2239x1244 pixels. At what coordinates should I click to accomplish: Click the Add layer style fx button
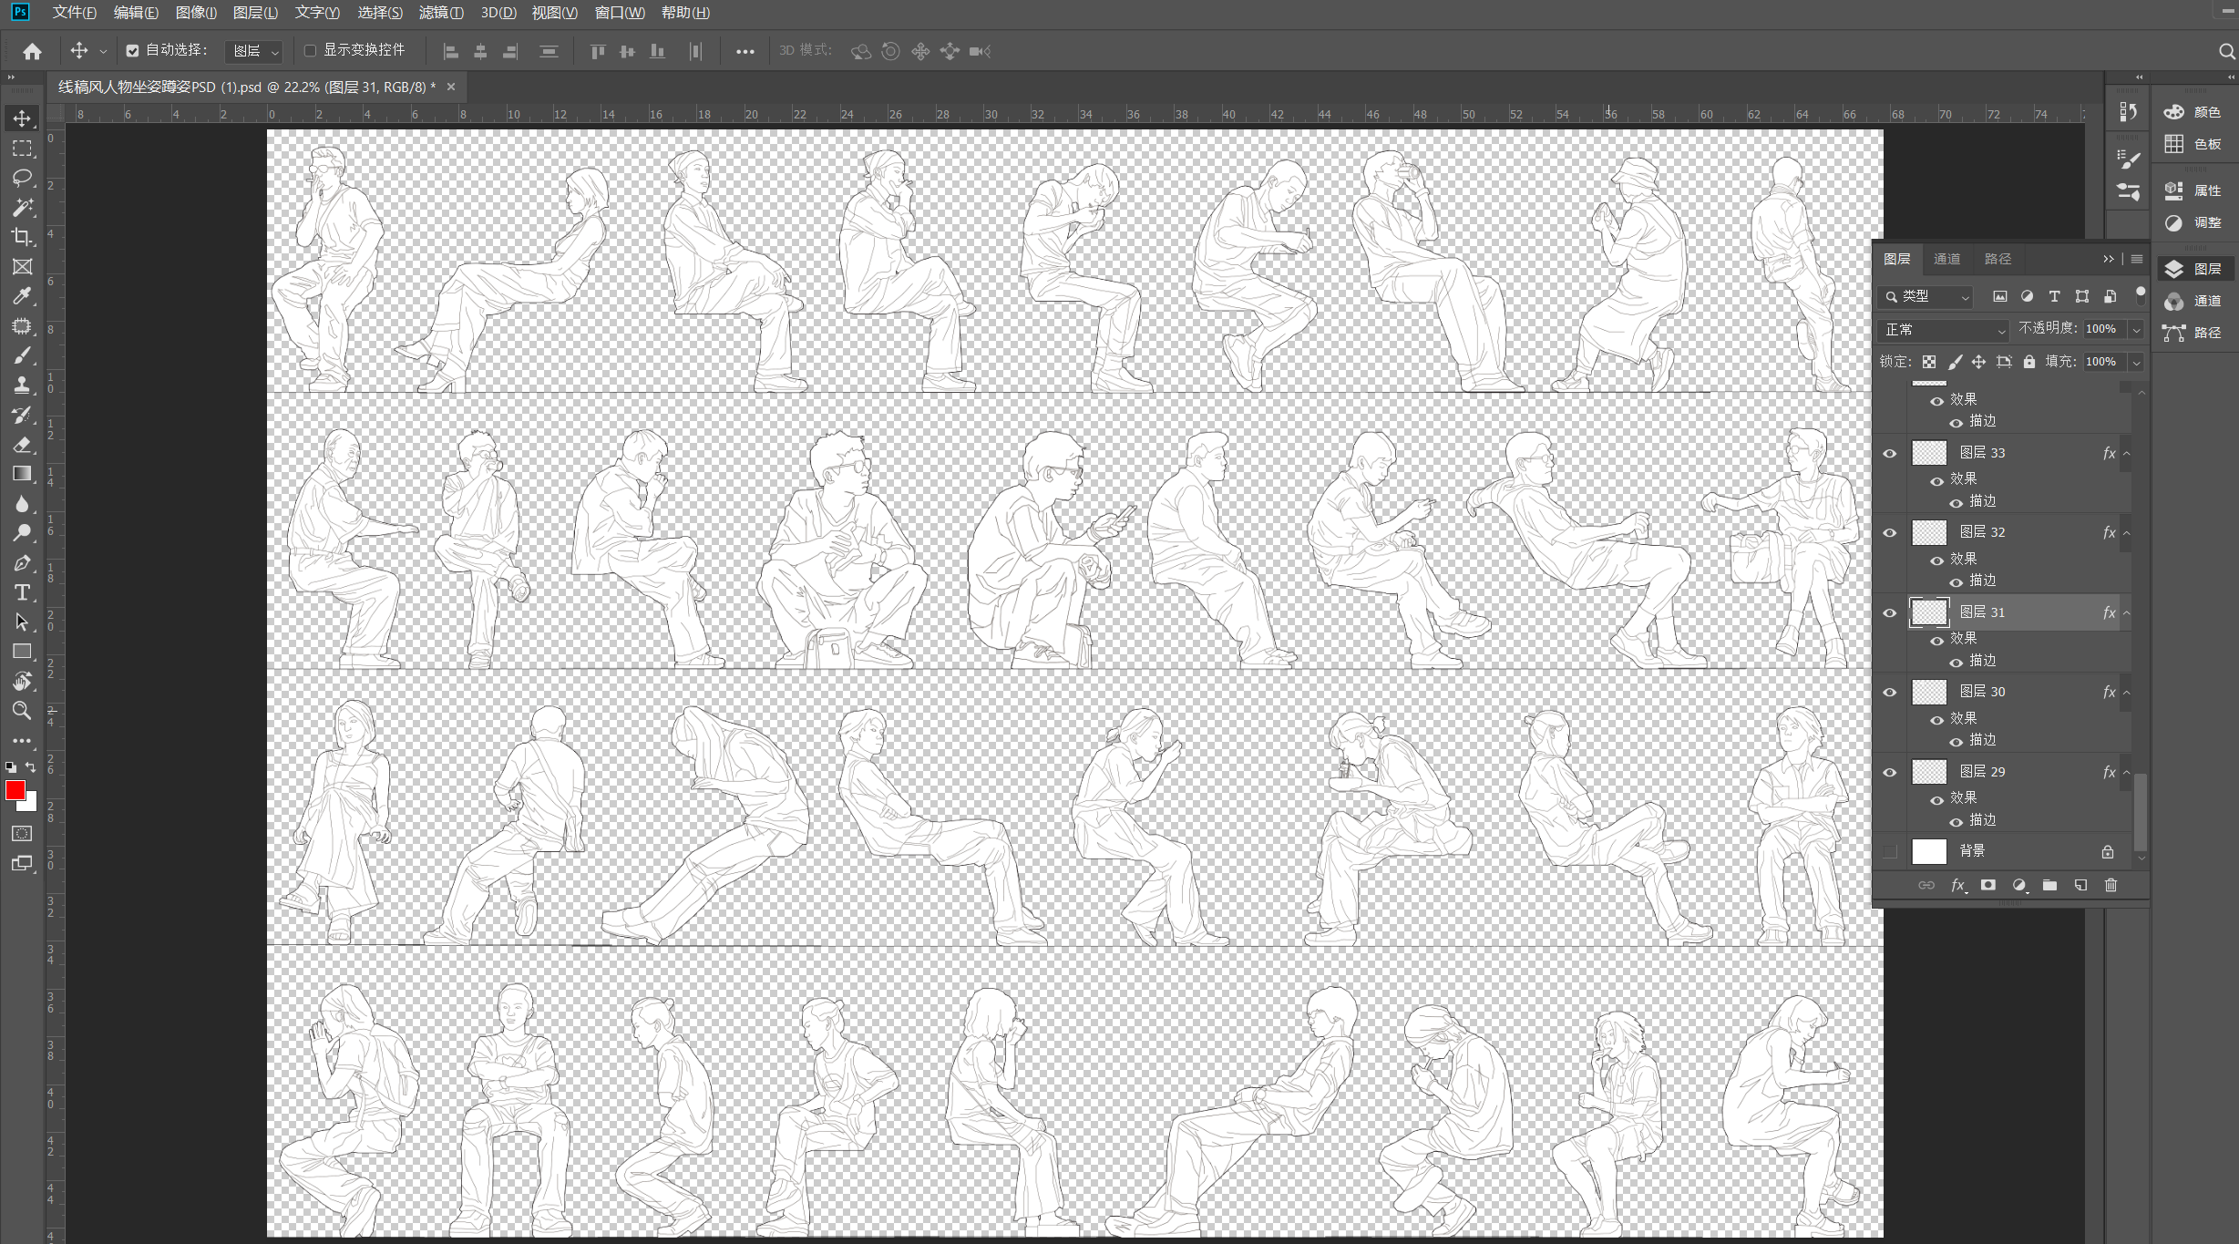[1957, 885]
